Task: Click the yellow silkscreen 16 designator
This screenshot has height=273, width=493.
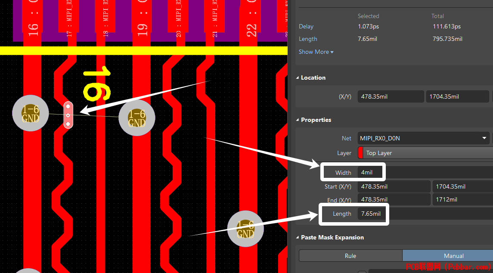Action: 97,84
